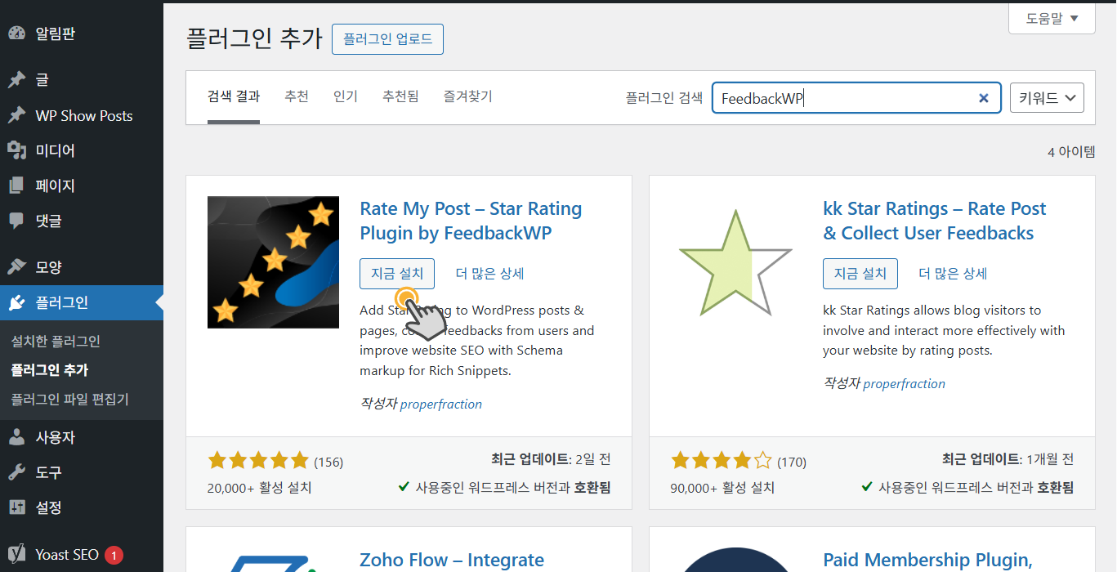Click 최근 업데이트: 1개월 전 text
This screenshot has width=1117, height=572.
tap(1008, 459)
